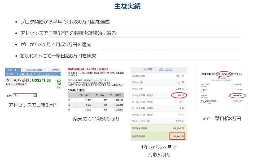Go to the レポートマネージャー link
This screenshot has width=254, height=162.
[47, 74]
